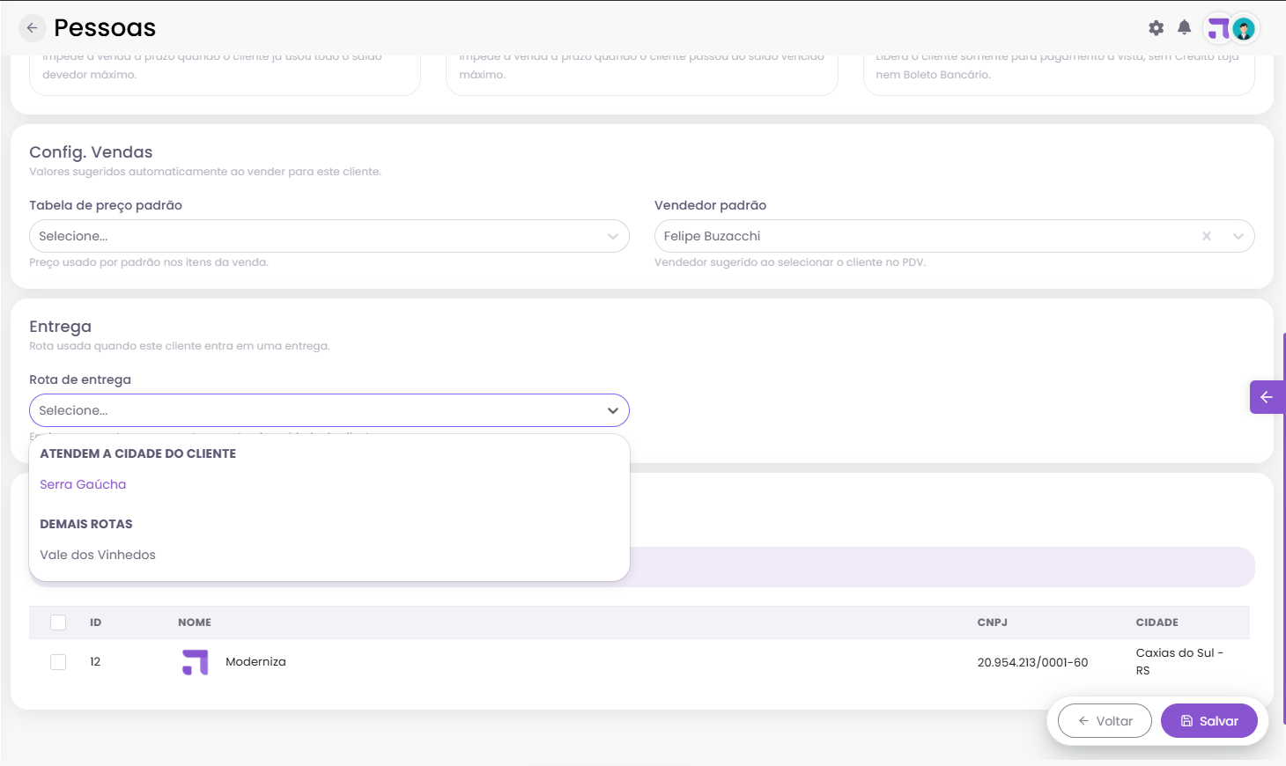This screenshot has width=1286, height=766.
Task: Open the Tabela de preço padrão dropdown
Action: (329, 236)
